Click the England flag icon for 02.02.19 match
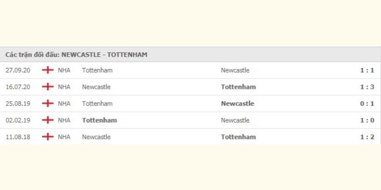381x190 pixels. (x=48, y=120)
